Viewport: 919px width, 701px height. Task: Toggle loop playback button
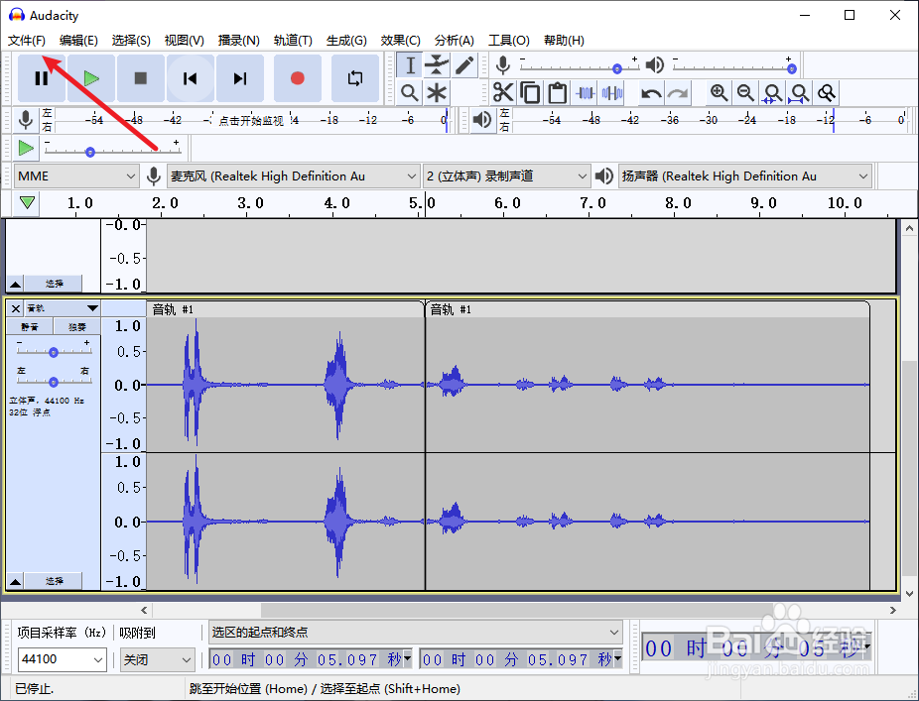[x=355, y=78]
